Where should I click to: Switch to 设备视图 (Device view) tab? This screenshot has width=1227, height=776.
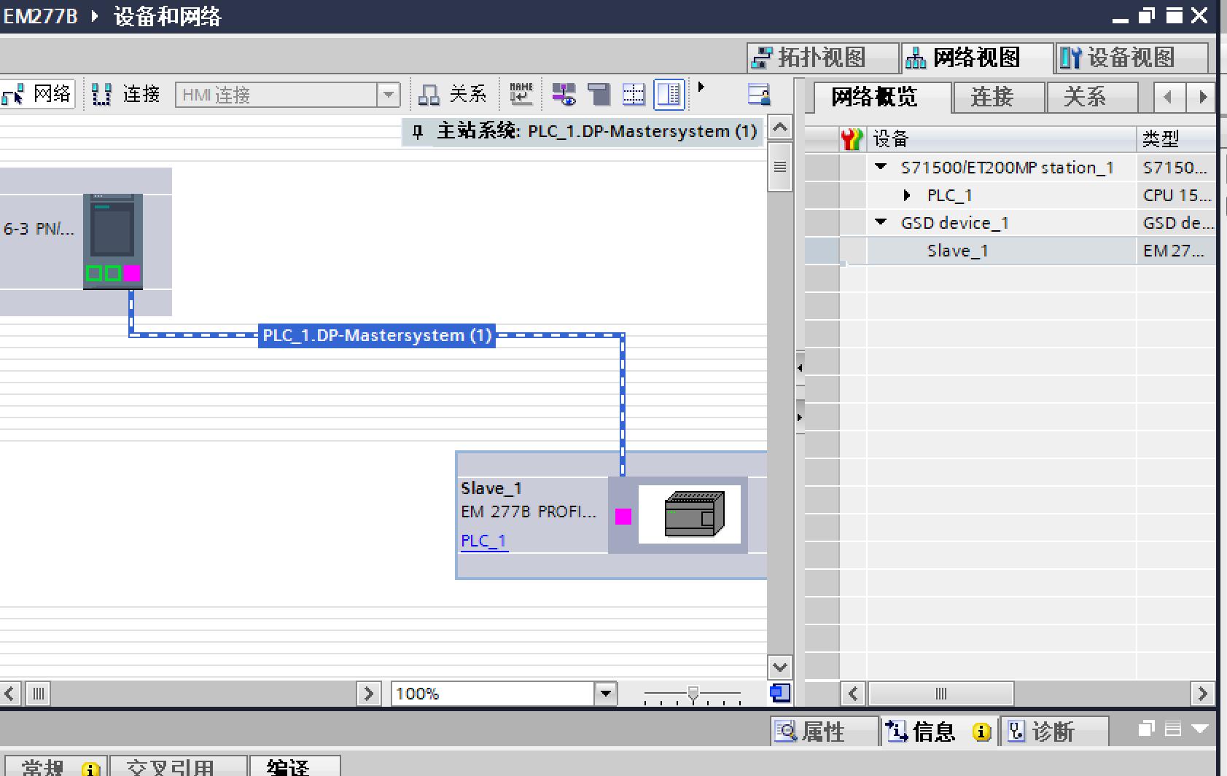[x=1131, y=58]
